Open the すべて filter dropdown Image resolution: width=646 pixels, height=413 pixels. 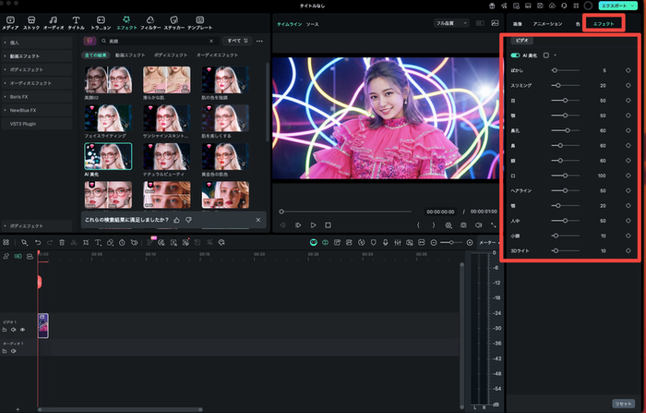(x=238, y=41)
